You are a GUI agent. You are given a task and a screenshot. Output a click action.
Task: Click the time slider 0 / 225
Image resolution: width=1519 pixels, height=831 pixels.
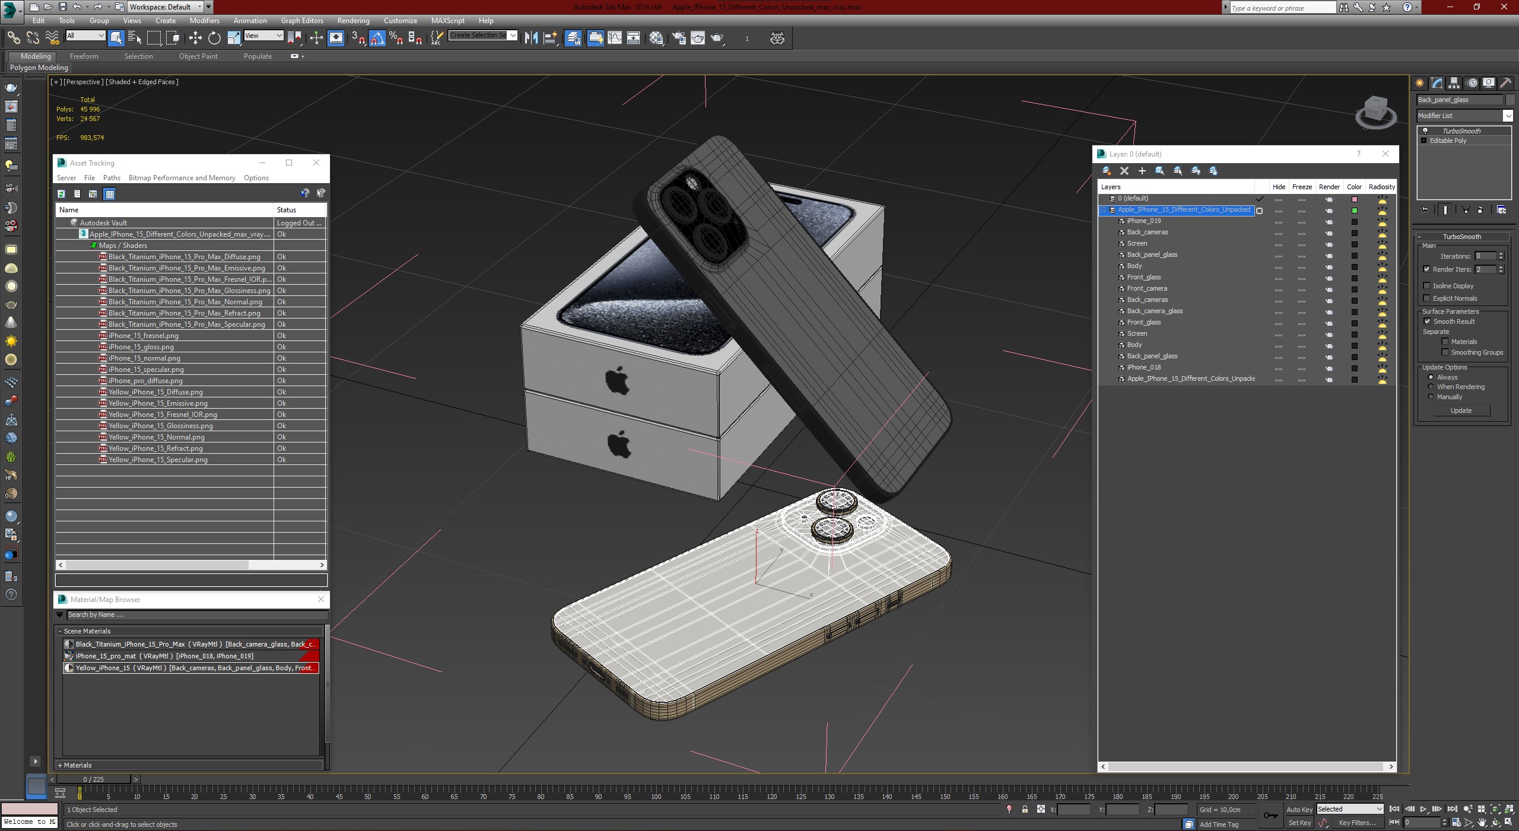[94, 779]
